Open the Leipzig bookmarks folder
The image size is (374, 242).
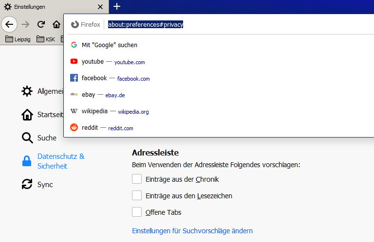tap(18, 39)
